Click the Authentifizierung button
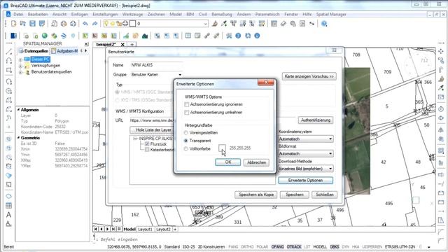Screen dimensions: 448x252 tap(316, 120)
